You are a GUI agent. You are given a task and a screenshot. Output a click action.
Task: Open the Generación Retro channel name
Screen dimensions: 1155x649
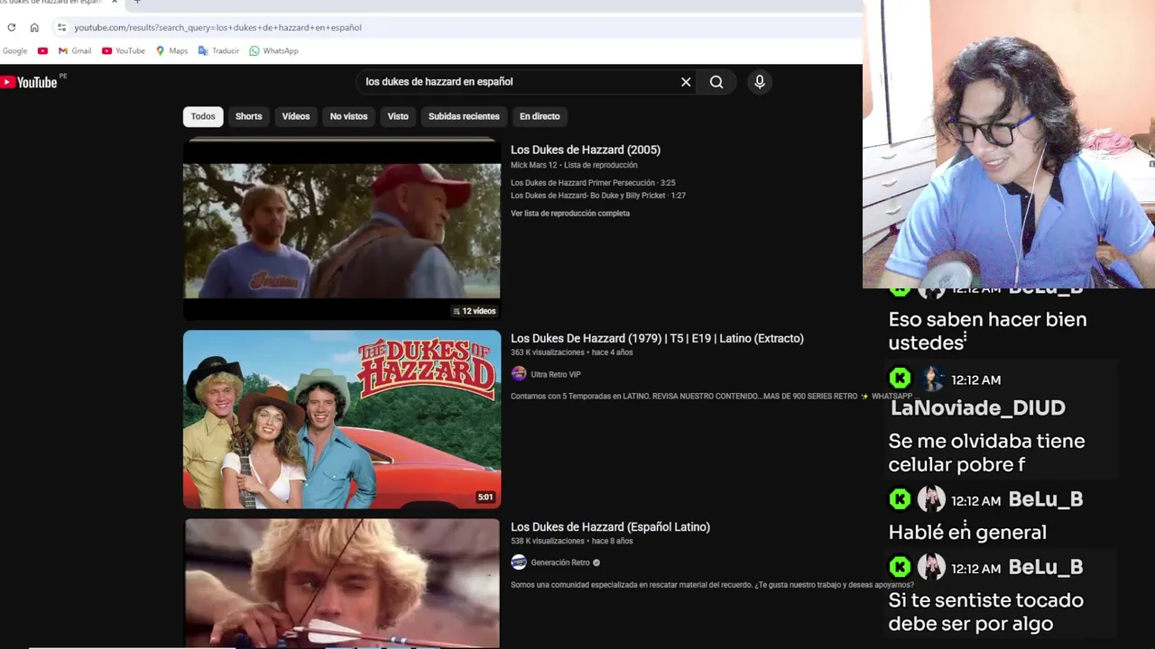[560, 562]
